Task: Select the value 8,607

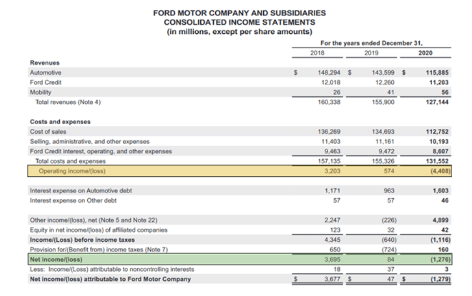Action: (x=440, y=151)
